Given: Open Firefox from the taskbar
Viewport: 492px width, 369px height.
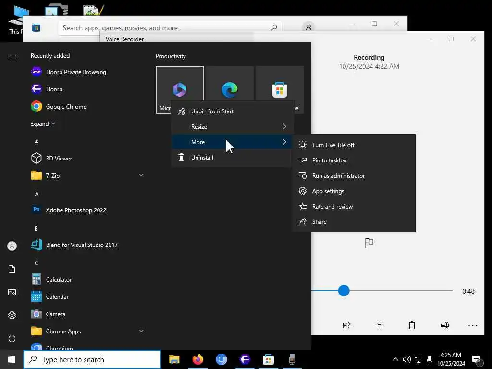Looking at the screenshot, I should pos(197,359).
